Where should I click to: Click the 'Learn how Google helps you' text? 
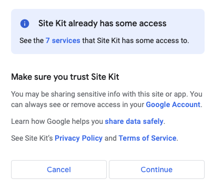(x=57, y=121)
